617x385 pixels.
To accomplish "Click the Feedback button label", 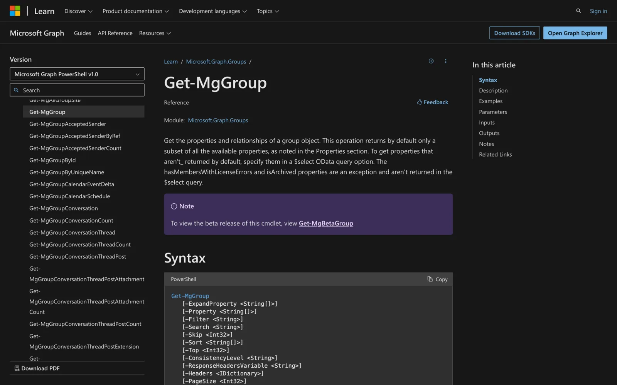I will tap(436, 102).
